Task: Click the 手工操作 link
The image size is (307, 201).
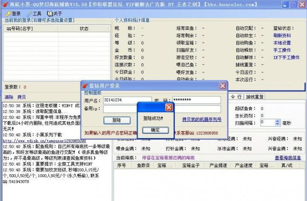Action: tap(282, 50)
